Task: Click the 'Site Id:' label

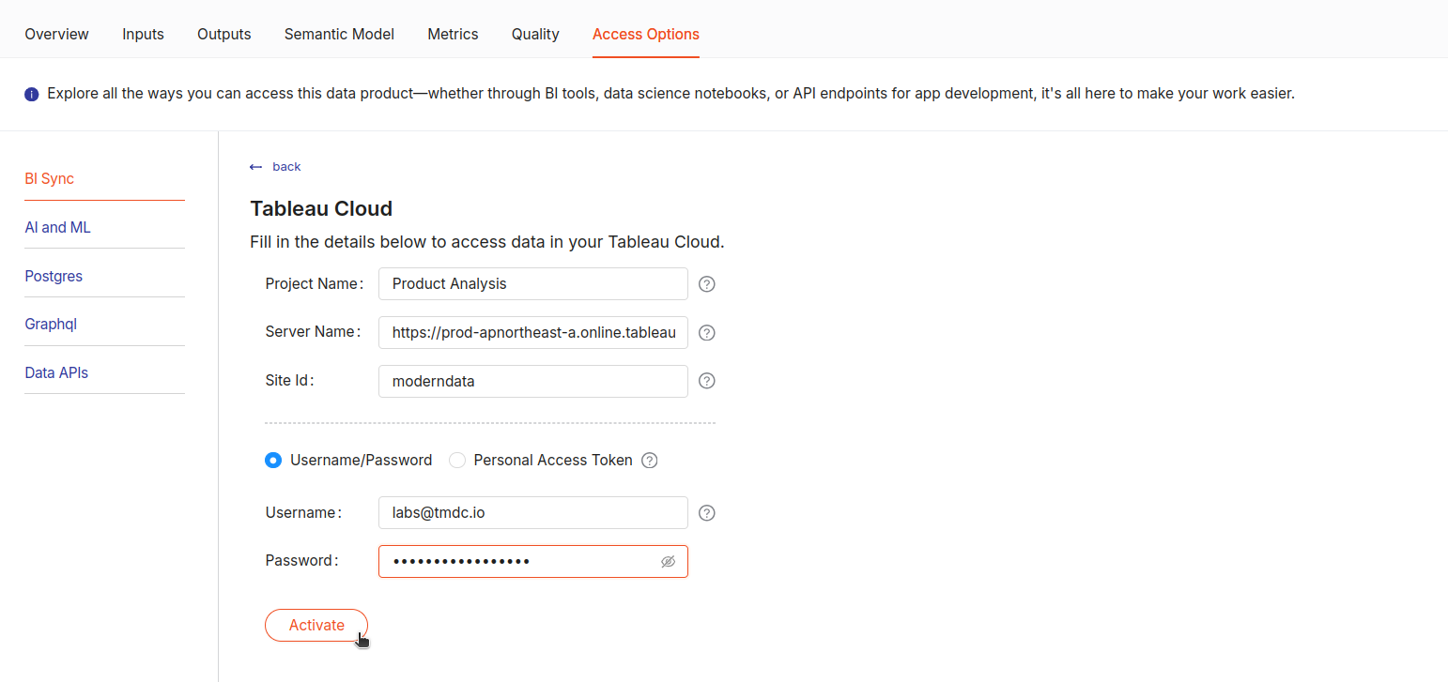Action: pos(290,380)
